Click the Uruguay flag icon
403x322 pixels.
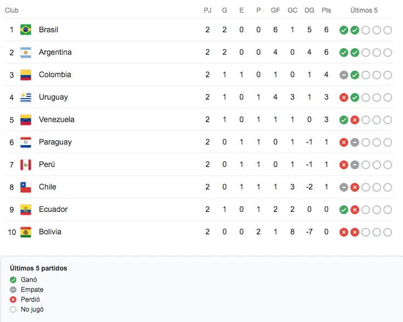26,97
